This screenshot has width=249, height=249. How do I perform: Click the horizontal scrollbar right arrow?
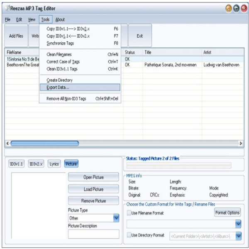click(241, 143)
